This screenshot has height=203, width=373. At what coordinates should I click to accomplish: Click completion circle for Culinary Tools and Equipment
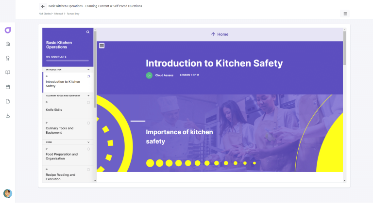tap(88, 123)
